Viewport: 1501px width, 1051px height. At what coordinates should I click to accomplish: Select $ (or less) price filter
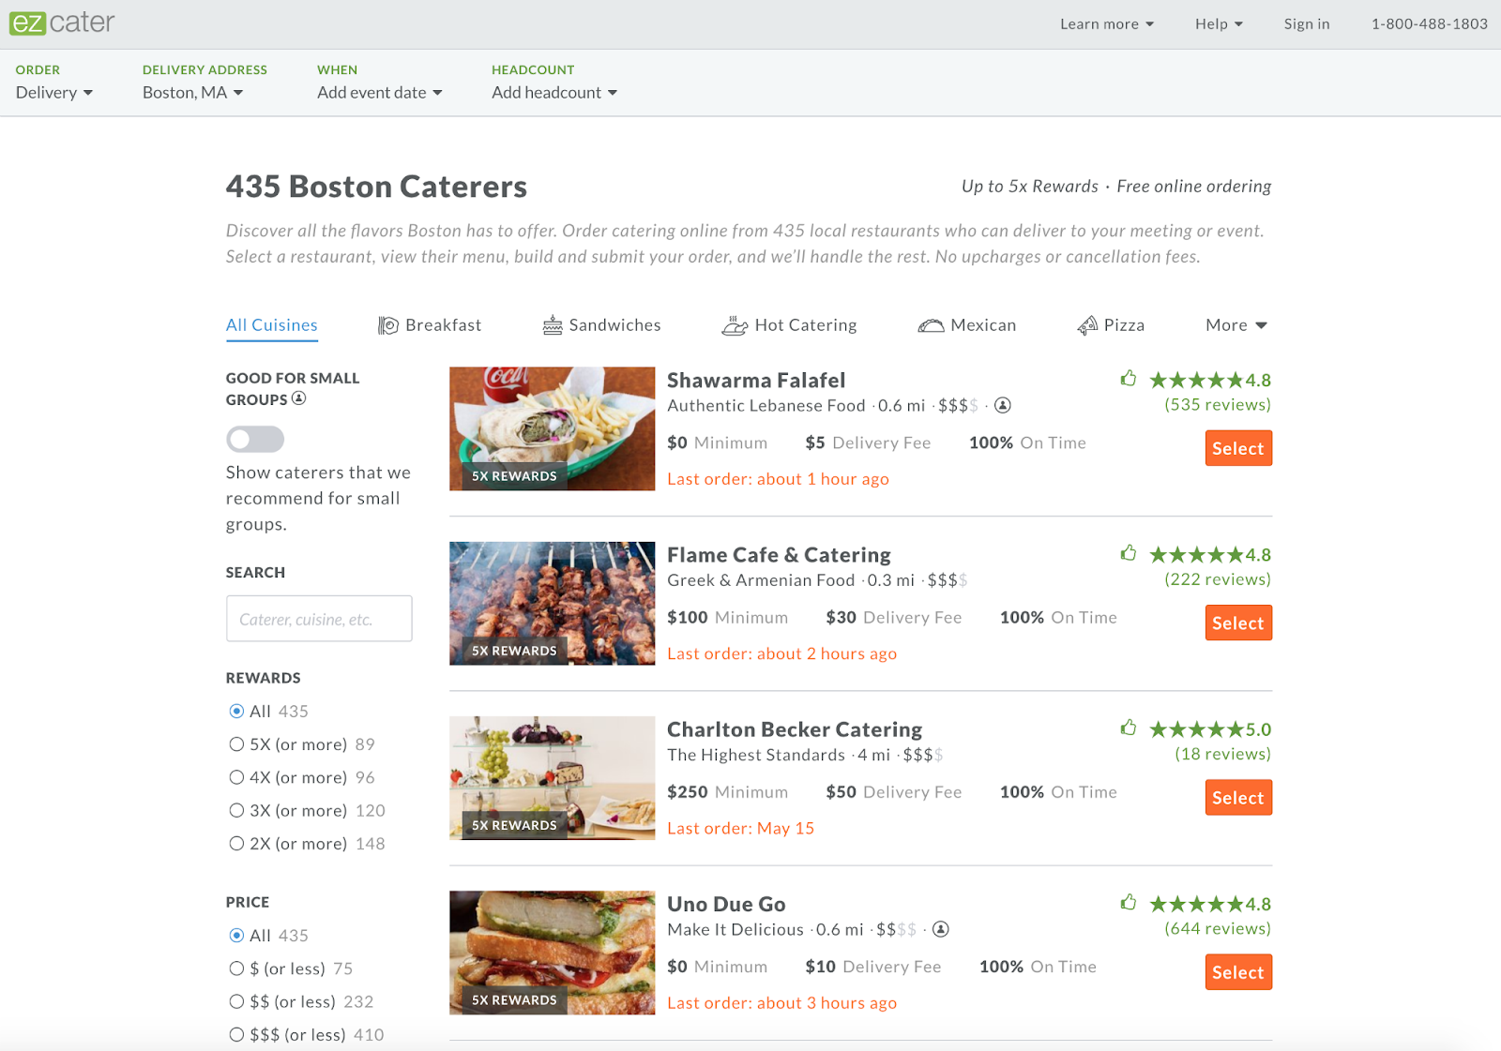(x=236, y=968)
